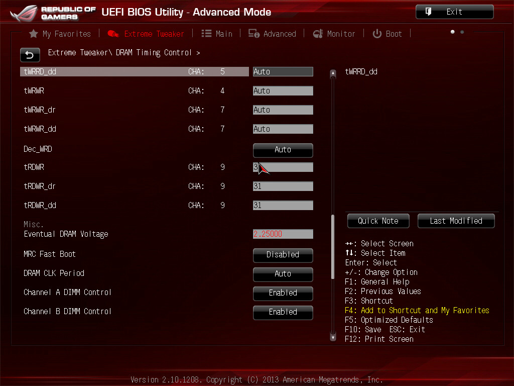Image resolution: width=514 pixels, height=386 pixels.
Task: Select the tRDWR row label
Action: click(x=34, y=167)
